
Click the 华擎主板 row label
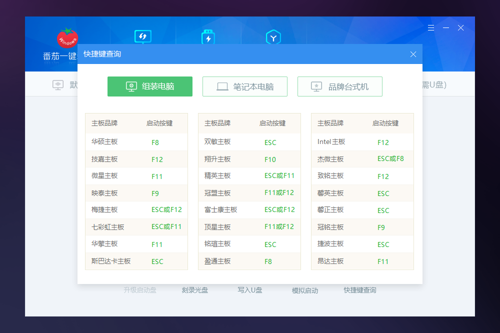[104, 244]
